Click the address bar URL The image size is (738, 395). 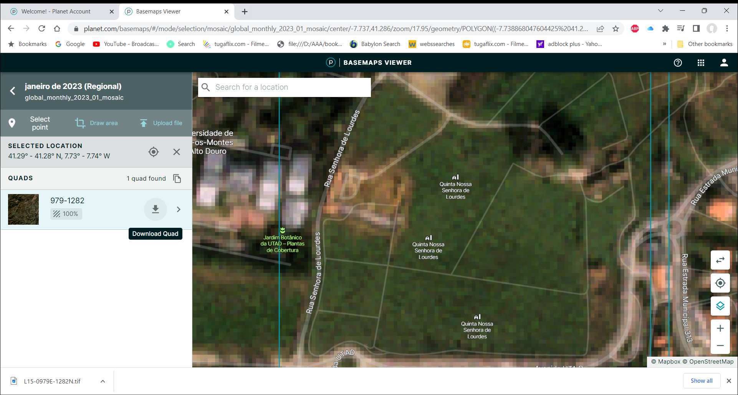point(336,29)
